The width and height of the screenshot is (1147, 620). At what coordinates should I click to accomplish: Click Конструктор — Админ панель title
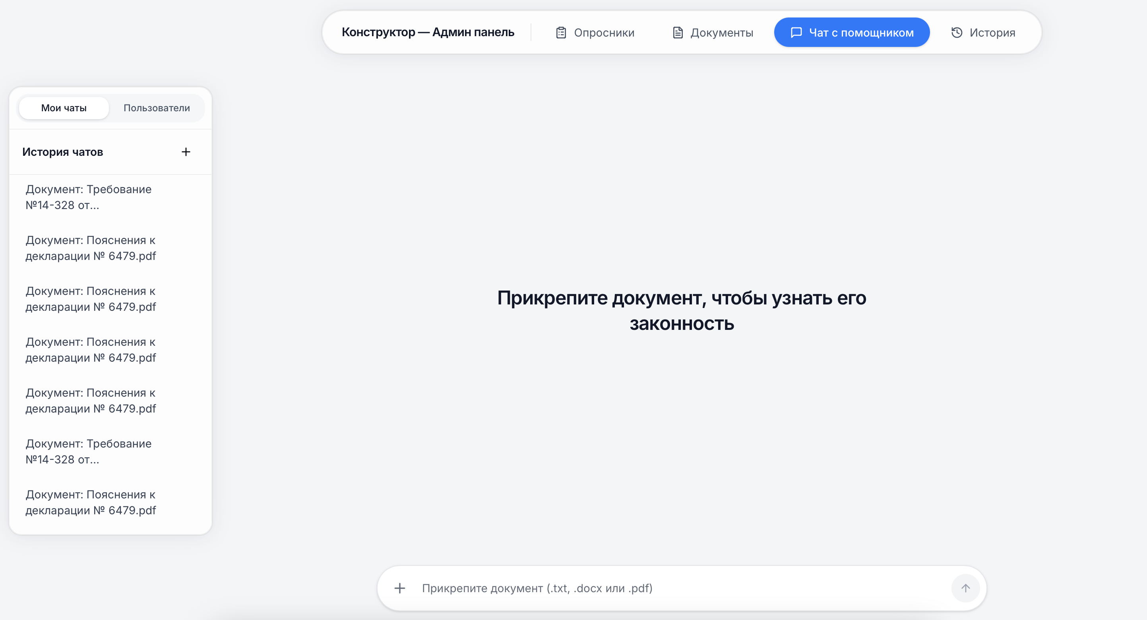point(428,32)
